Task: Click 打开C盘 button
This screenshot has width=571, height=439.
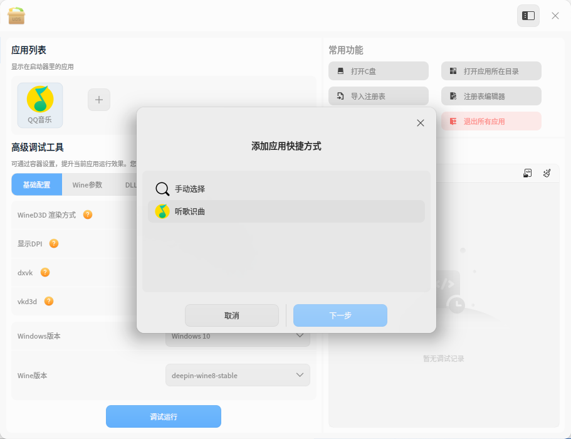Action: [x=379, y=71]
